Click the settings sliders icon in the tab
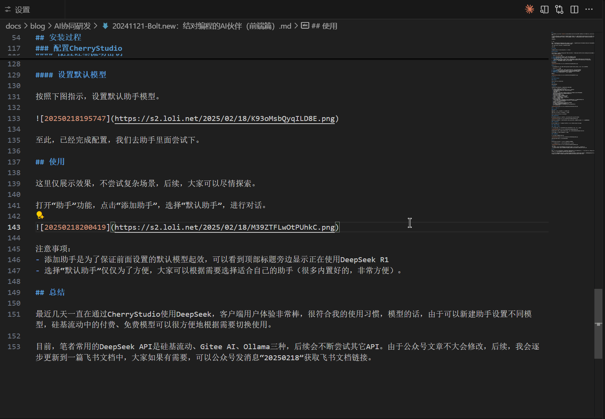The image size is (605, 419). click(x=8, y=10)
